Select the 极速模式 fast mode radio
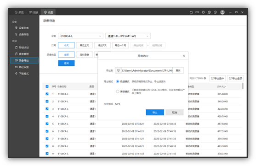This screenshot has width=256, height=166. (x=118, y=81)
